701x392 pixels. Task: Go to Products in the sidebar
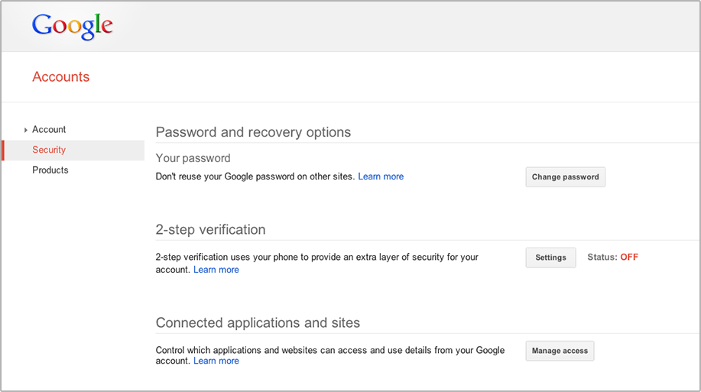click(x=50, y=170)
